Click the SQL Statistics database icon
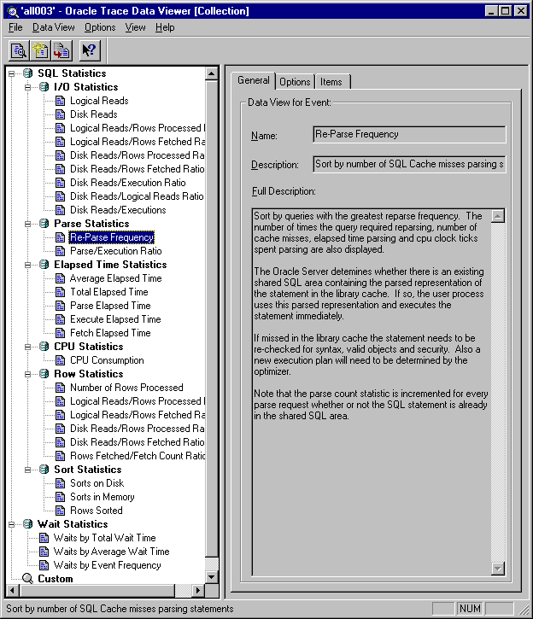Image resolution: width=533 pixels, height=619 pixels. tap(27, 73)
